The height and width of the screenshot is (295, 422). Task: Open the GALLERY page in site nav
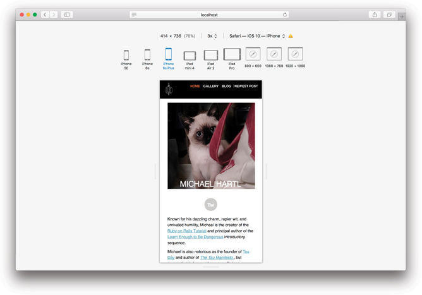coord(211,87)
